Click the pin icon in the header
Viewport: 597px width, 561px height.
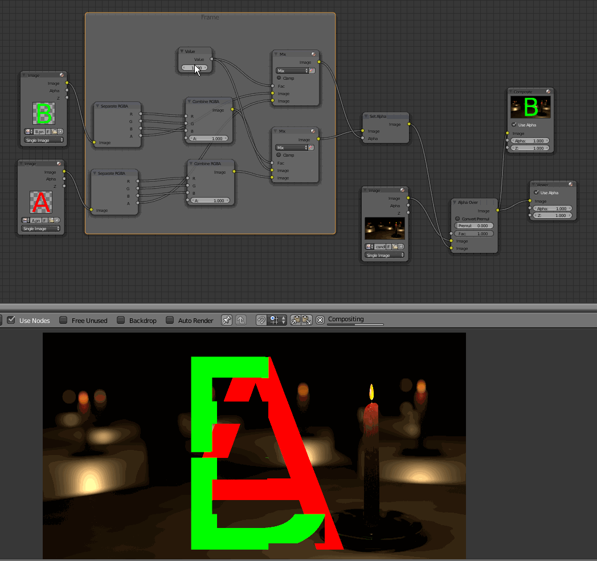point(227,320)
